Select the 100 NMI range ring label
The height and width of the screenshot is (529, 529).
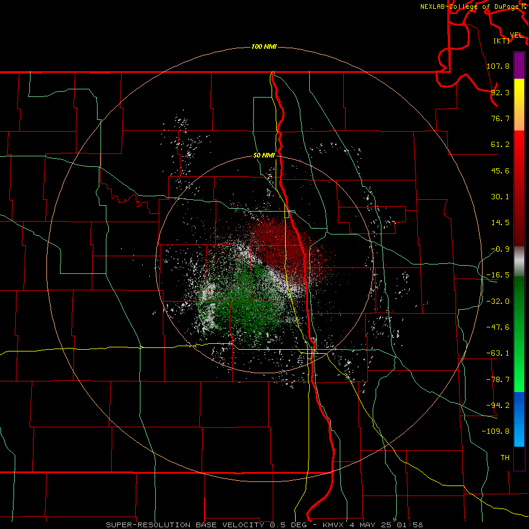click(x=264, y=46)
